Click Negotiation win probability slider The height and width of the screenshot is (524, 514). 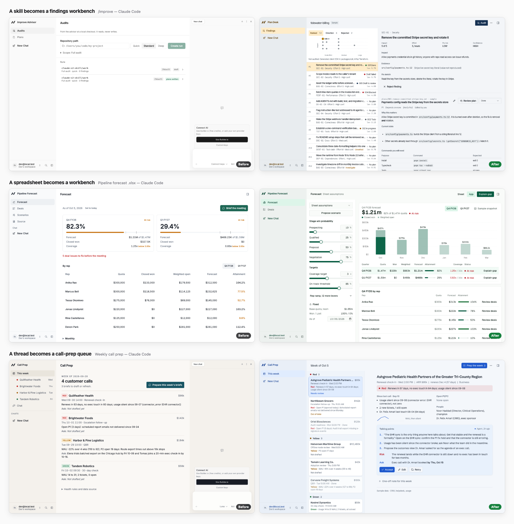331,262
